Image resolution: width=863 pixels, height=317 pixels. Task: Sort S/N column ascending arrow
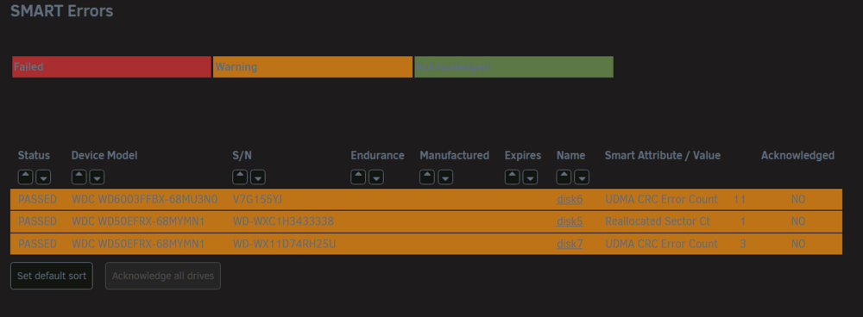tap(240, 177)
